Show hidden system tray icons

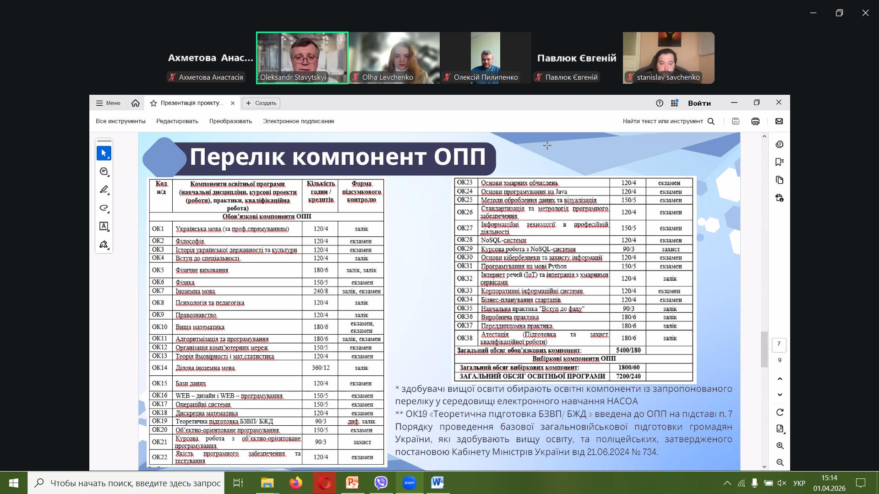(x=727, y=483)
